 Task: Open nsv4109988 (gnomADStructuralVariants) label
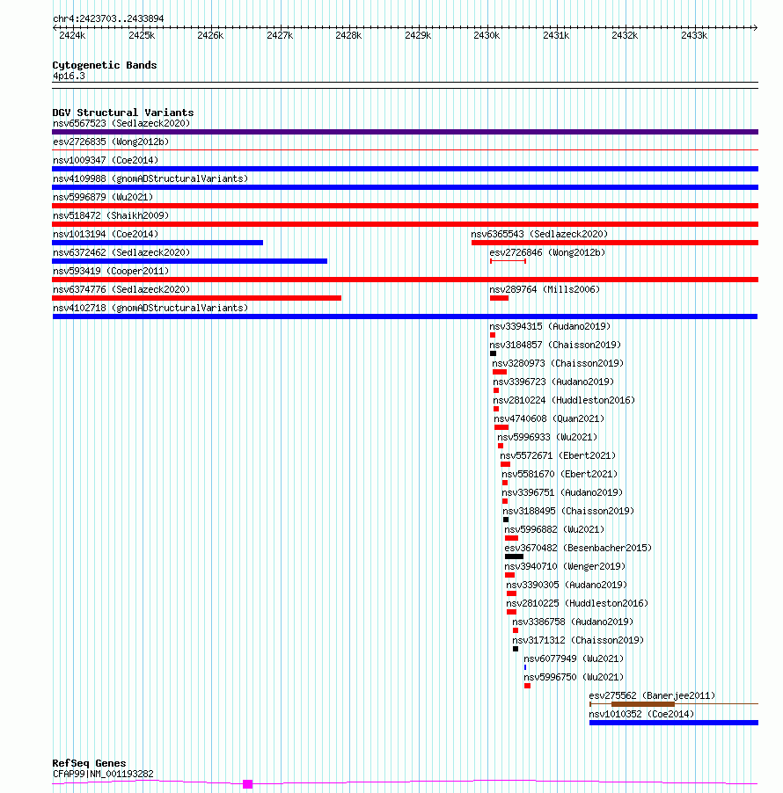150,179
